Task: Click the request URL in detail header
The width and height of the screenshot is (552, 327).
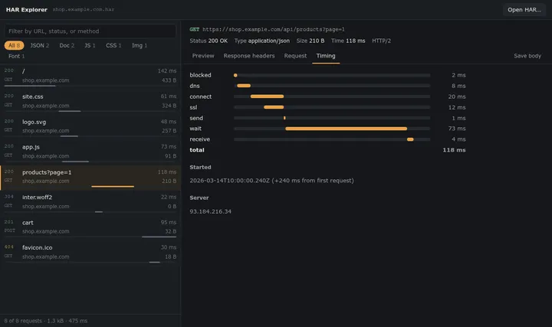Action: pyautogui.click(x=274, y=30)
